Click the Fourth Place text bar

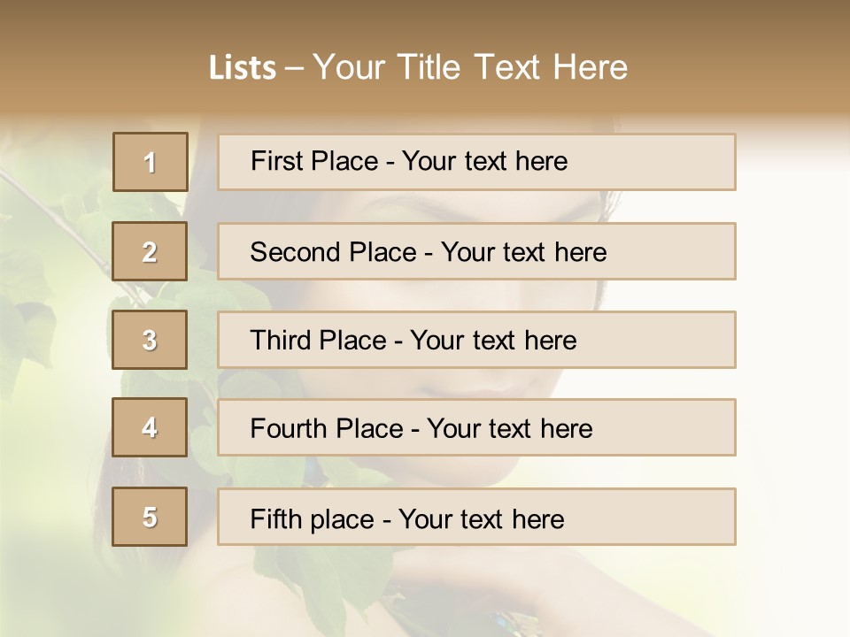476,427
